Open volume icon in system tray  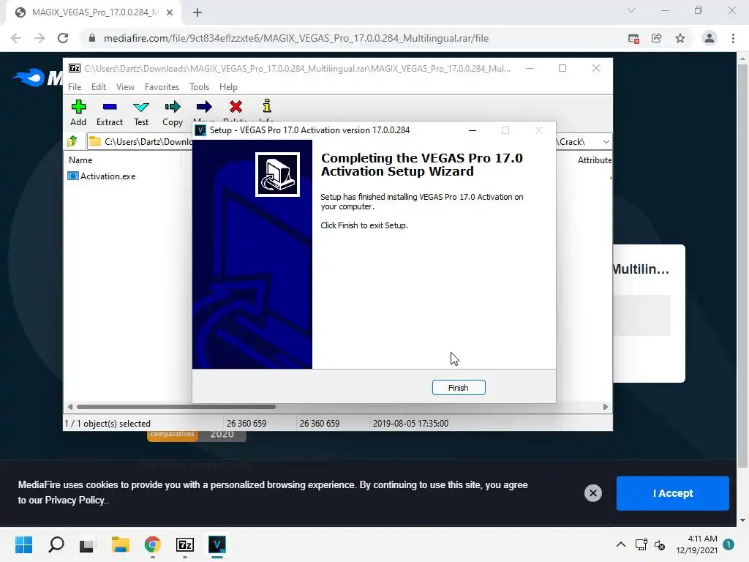(x=660, y=544)
